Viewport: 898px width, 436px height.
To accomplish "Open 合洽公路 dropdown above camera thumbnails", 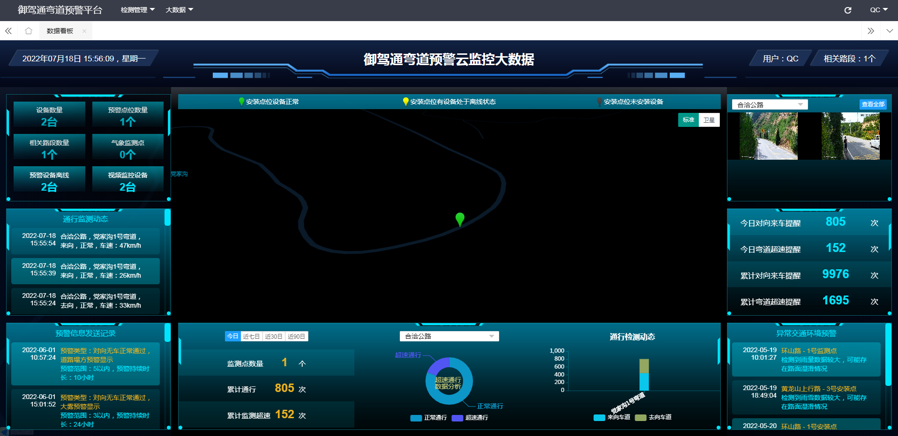I will pos(770,104).
